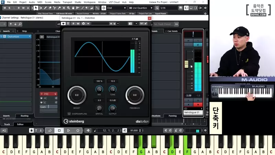Open the plug-in preset dropdown arrow
Image resolution: width=275 pixels, height=155 pixels.
[x=118, y=23]
